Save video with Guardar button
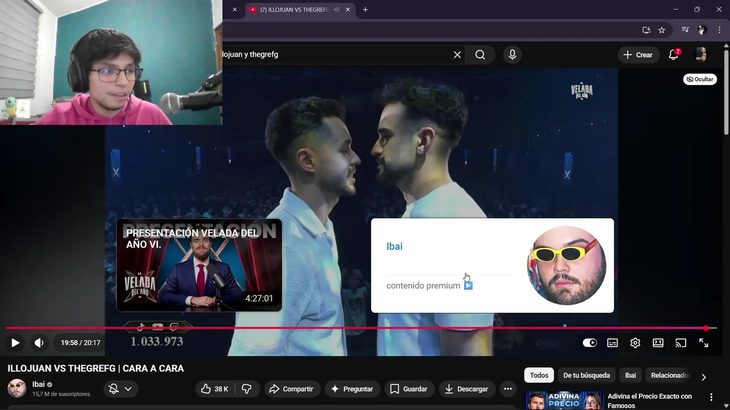The height and width of the screenshot is (410, 730). 408,389
